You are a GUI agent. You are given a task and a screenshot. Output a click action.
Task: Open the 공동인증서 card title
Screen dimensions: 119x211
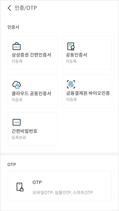coord(76,55)
